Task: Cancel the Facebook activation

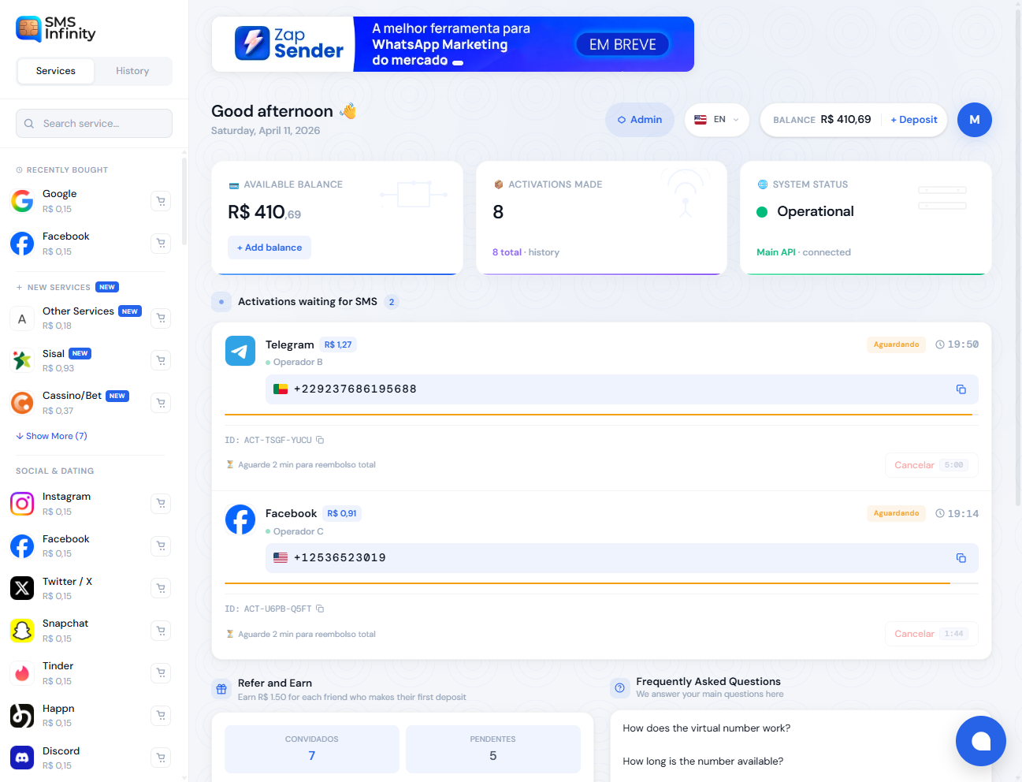Action: tap(931, 634)
